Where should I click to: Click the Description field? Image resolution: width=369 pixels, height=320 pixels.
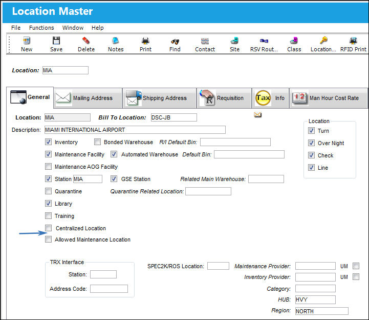(x=135, y=130)
